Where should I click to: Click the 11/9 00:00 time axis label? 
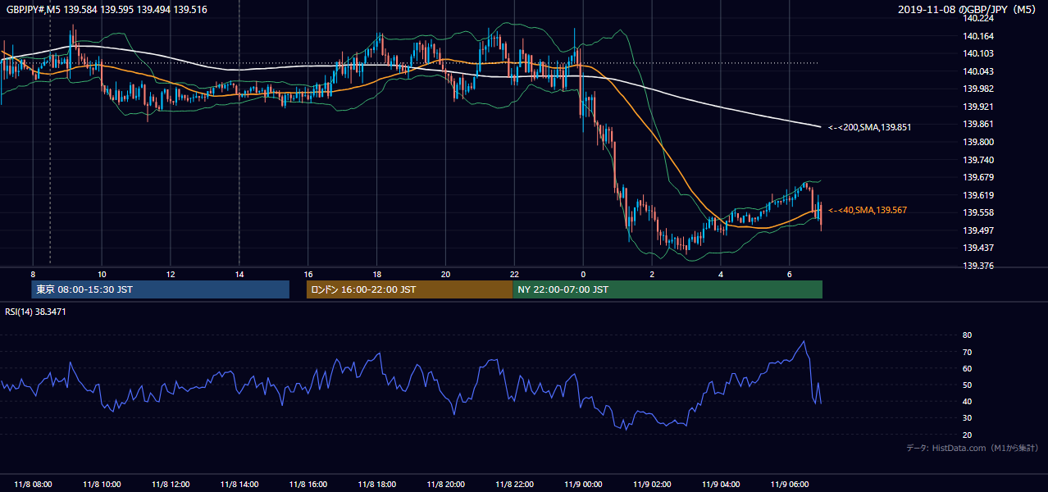(583, 484)
